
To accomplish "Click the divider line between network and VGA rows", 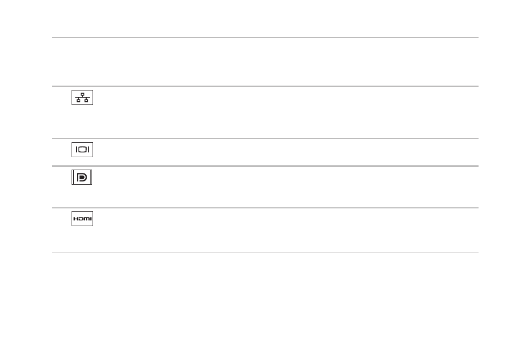I will [265, 138].
